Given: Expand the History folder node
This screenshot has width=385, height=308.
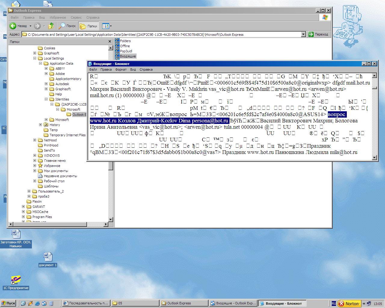Looking at the screenshot, I should coord(40,125).
